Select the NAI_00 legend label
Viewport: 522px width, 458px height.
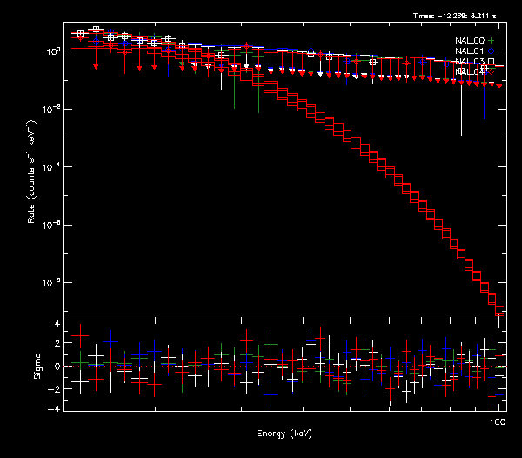pos(469,41)
